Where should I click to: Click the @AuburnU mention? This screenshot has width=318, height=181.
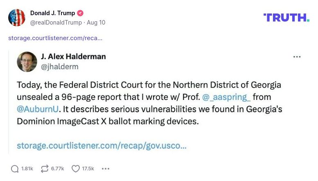click(38, 109)
